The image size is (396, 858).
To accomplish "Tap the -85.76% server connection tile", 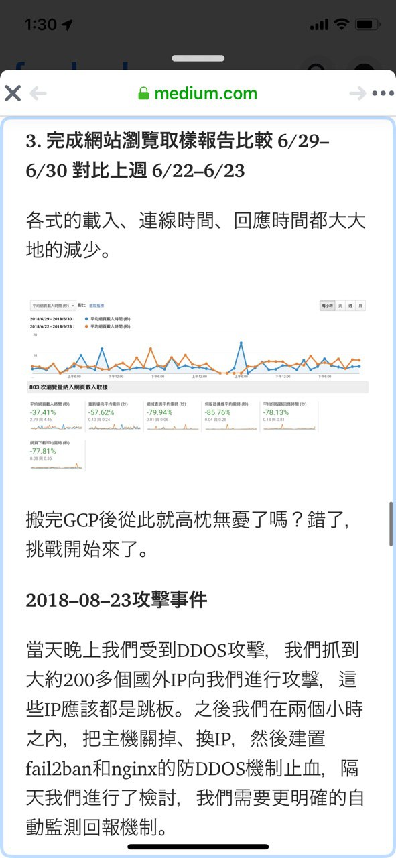I will pos(230,416).
